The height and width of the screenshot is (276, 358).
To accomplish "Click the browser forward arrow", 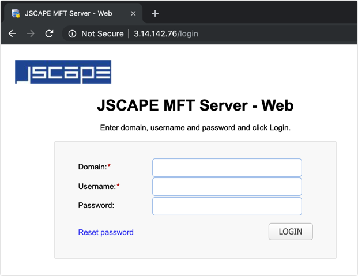I will tap(31, 33).
